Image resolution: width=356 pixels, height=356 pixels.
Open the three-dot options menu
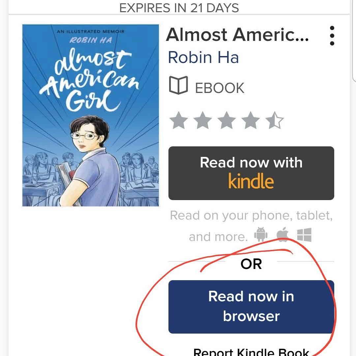332,36
